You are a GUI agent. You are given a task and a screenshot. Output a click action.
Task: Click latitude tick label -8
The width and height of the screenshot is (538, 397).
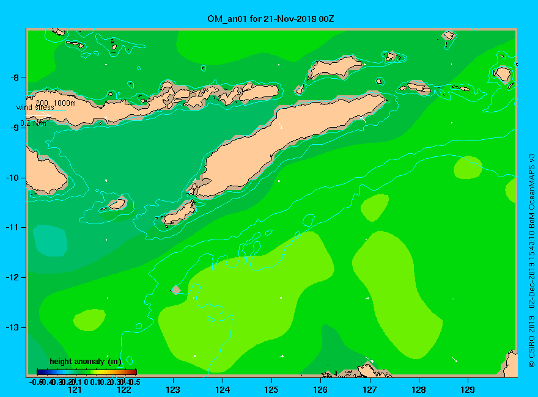15,78
